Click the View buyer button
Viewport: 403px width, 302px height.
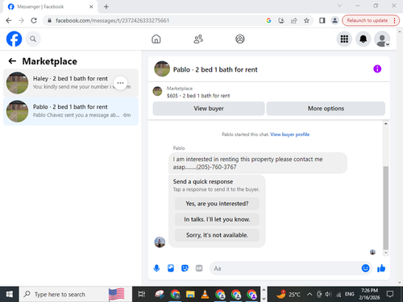pyautogui.click(x=209, y=109)
